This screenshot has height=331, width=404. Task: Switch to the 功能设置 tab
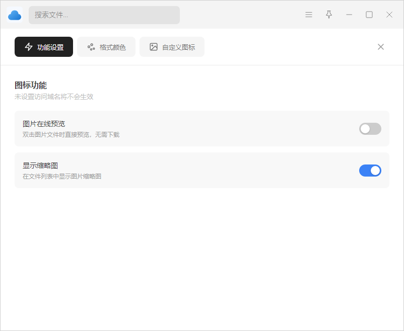(44, 47)
